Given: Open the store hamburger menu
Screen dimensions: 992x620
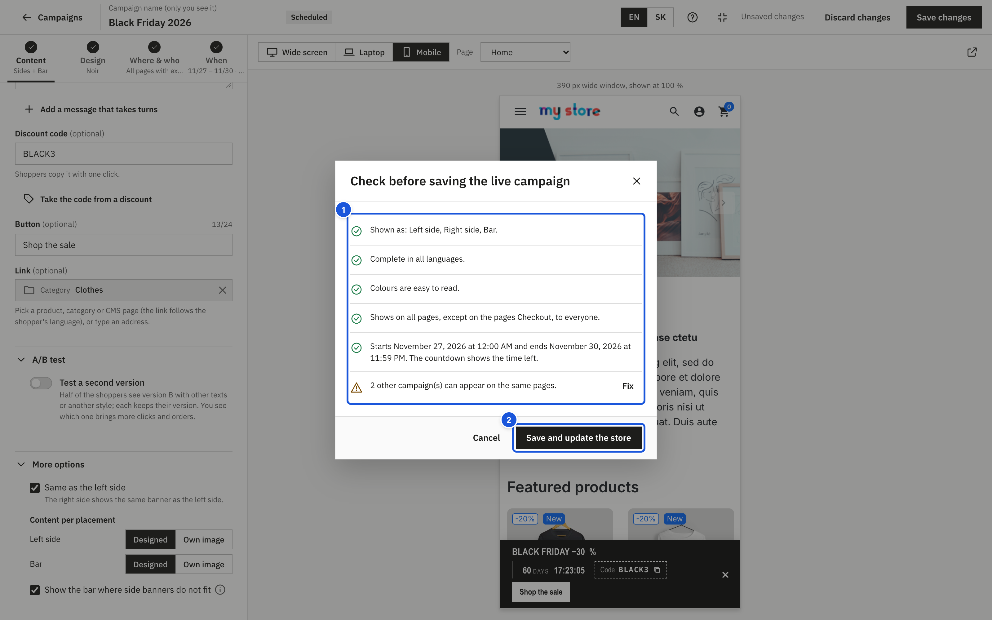Looking at the screenshot, I should (x=520, y=112).
